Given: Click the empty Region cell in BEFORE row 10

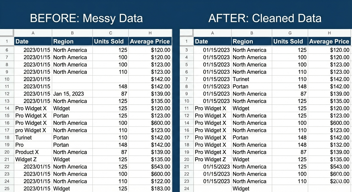Looking at the screenshot, I should tap(72, 79).
